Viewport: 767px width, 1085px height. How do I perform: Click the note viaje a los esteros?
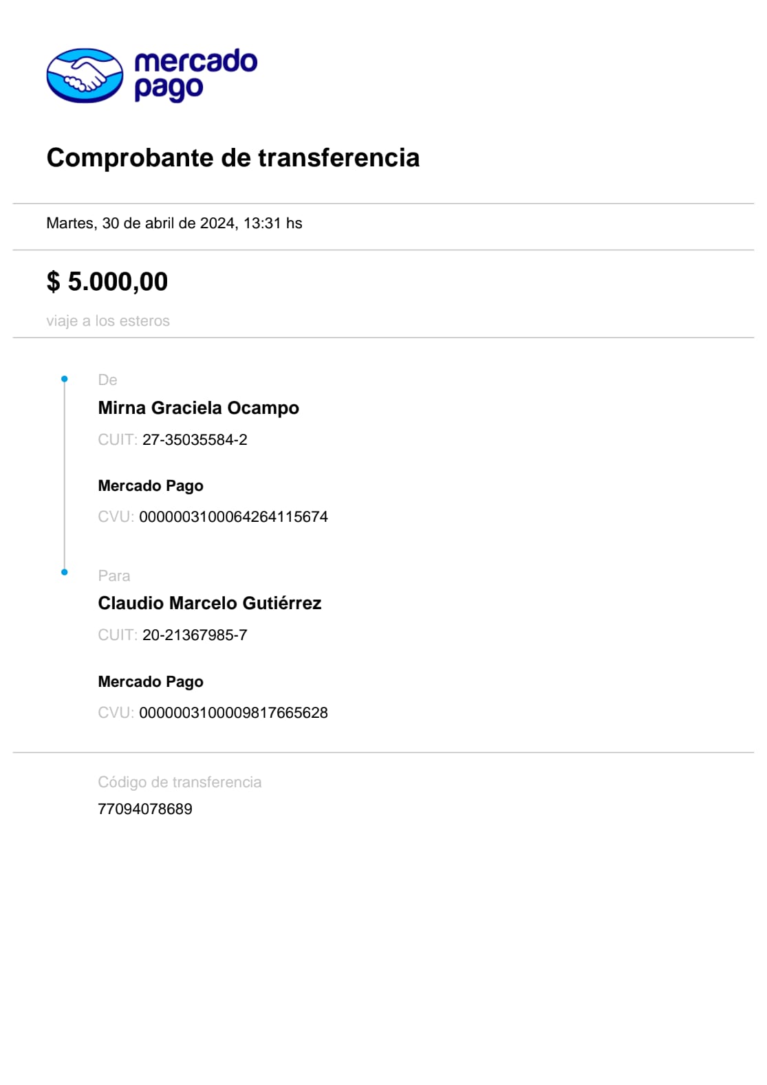click(x=108, y=321)
